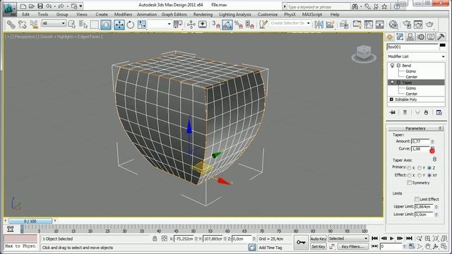Activate Select and Rotate tool

click(x=130, y=25)
